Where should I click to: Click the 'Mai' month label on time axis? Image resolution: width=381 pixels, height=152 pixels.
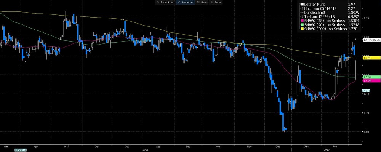click(x=66, y=147)
